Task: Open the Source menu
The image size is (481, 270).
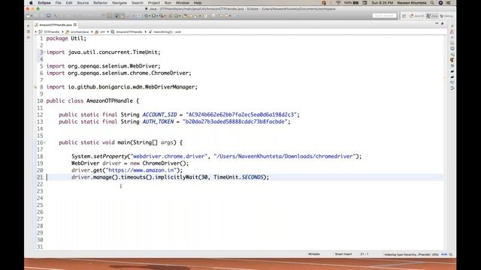Action: [x=83, y=3]
